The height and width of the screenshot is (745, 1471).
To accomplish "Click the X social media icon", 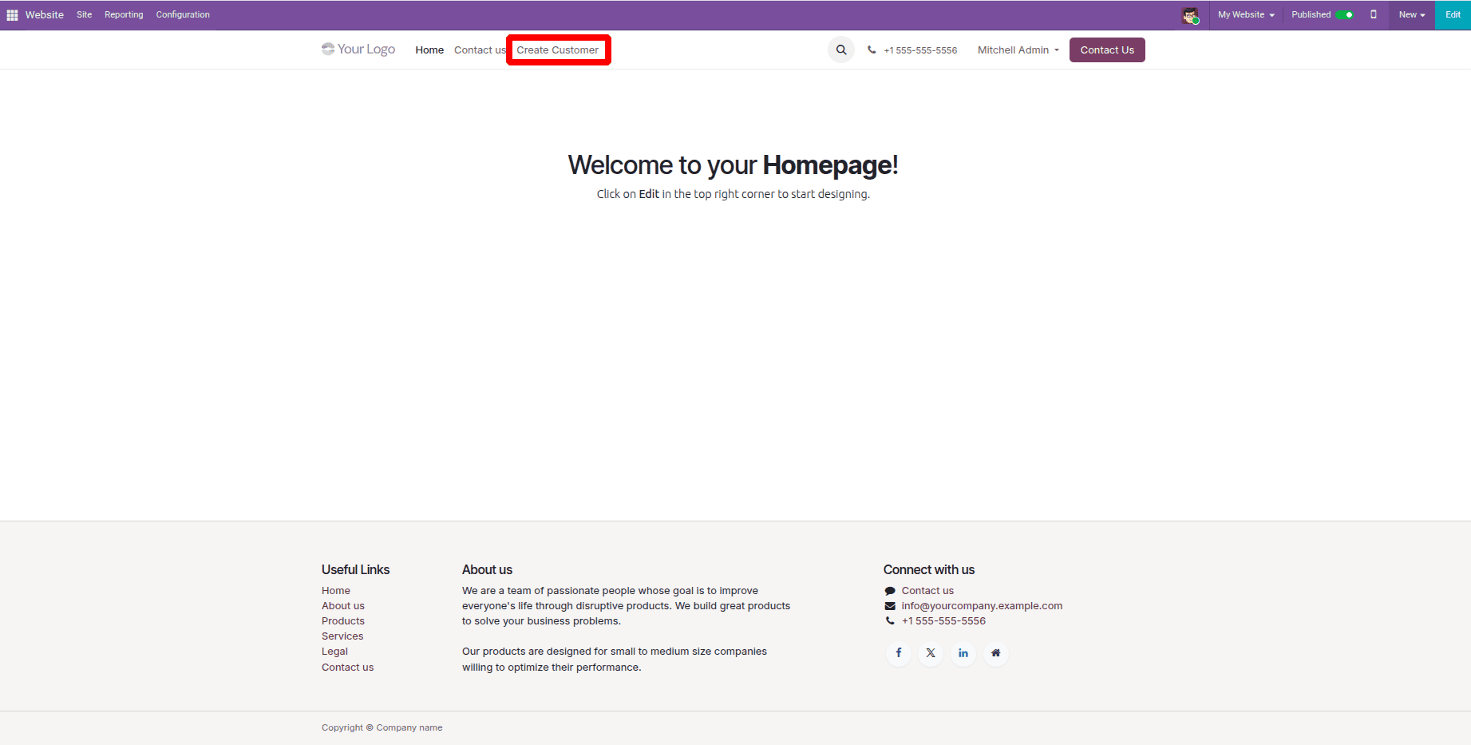I will coord(931,653).
